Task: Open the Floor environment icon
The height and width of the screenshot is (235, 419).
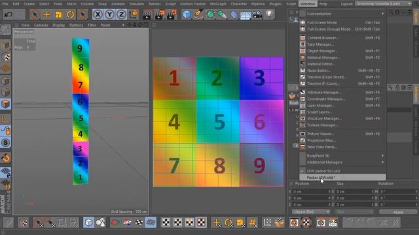Action: (x=246, y=14)
